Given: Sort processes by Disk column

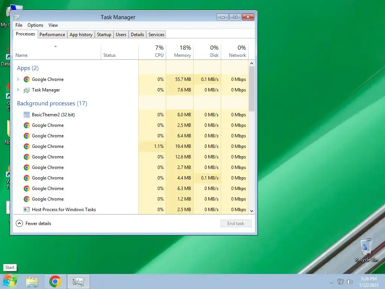Looking at the screenshot, I should 207,52.
